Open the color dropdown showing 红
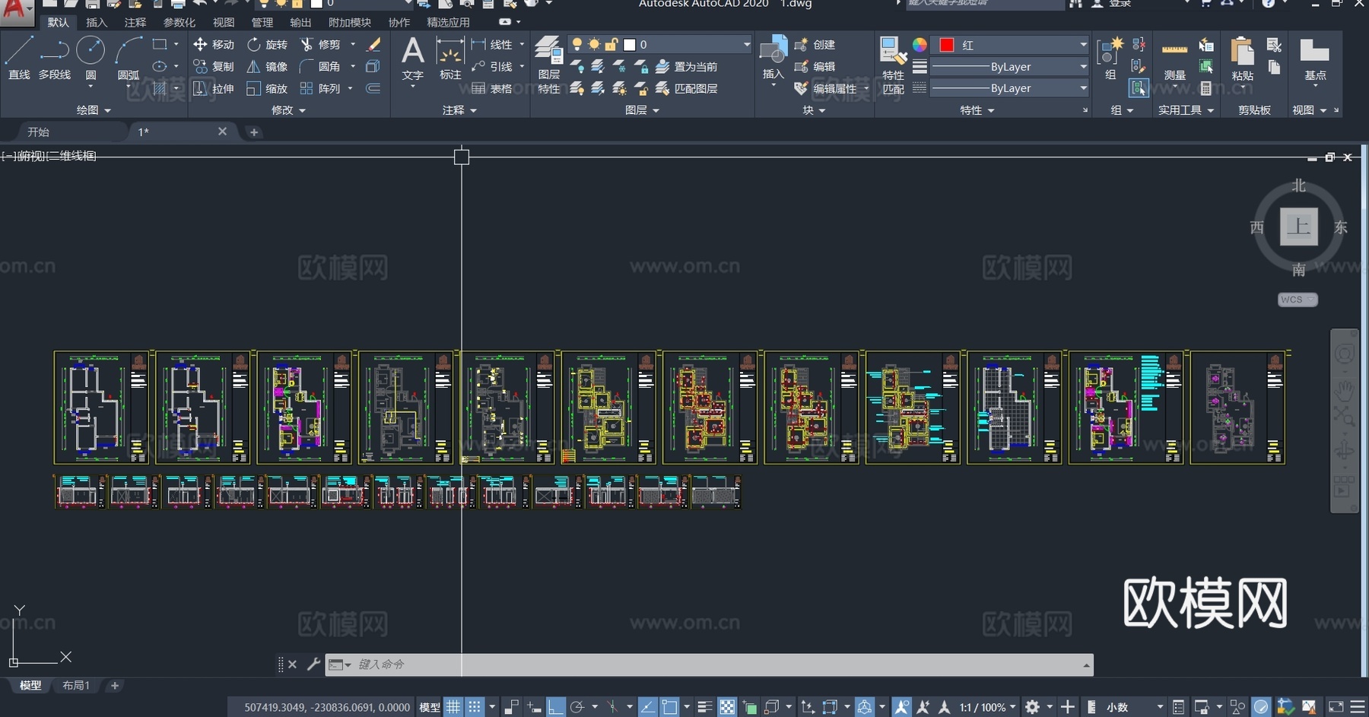This screenshot has height=717, width=1369. coord(1010,45)
